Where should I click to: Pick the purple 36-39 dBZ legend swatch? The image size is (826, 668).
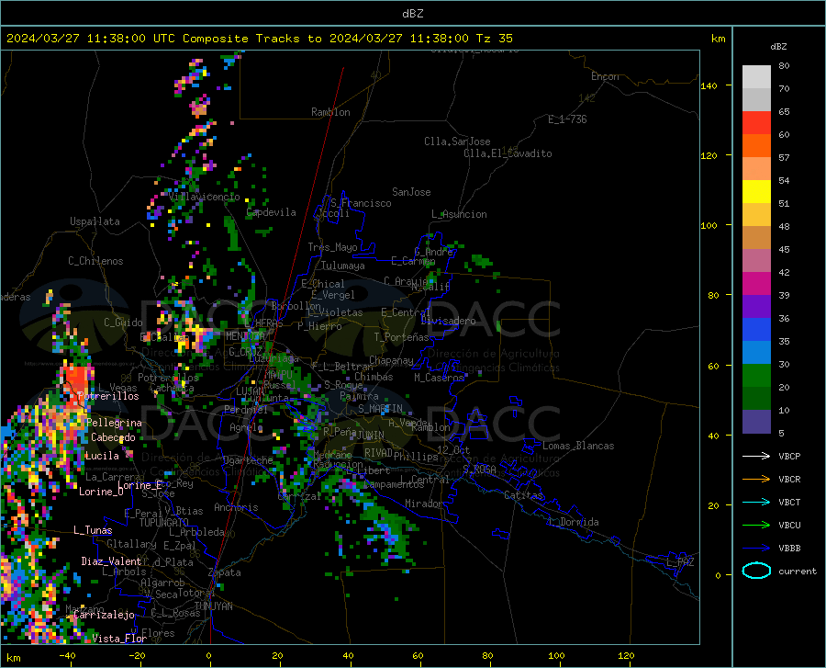point(756,307)
